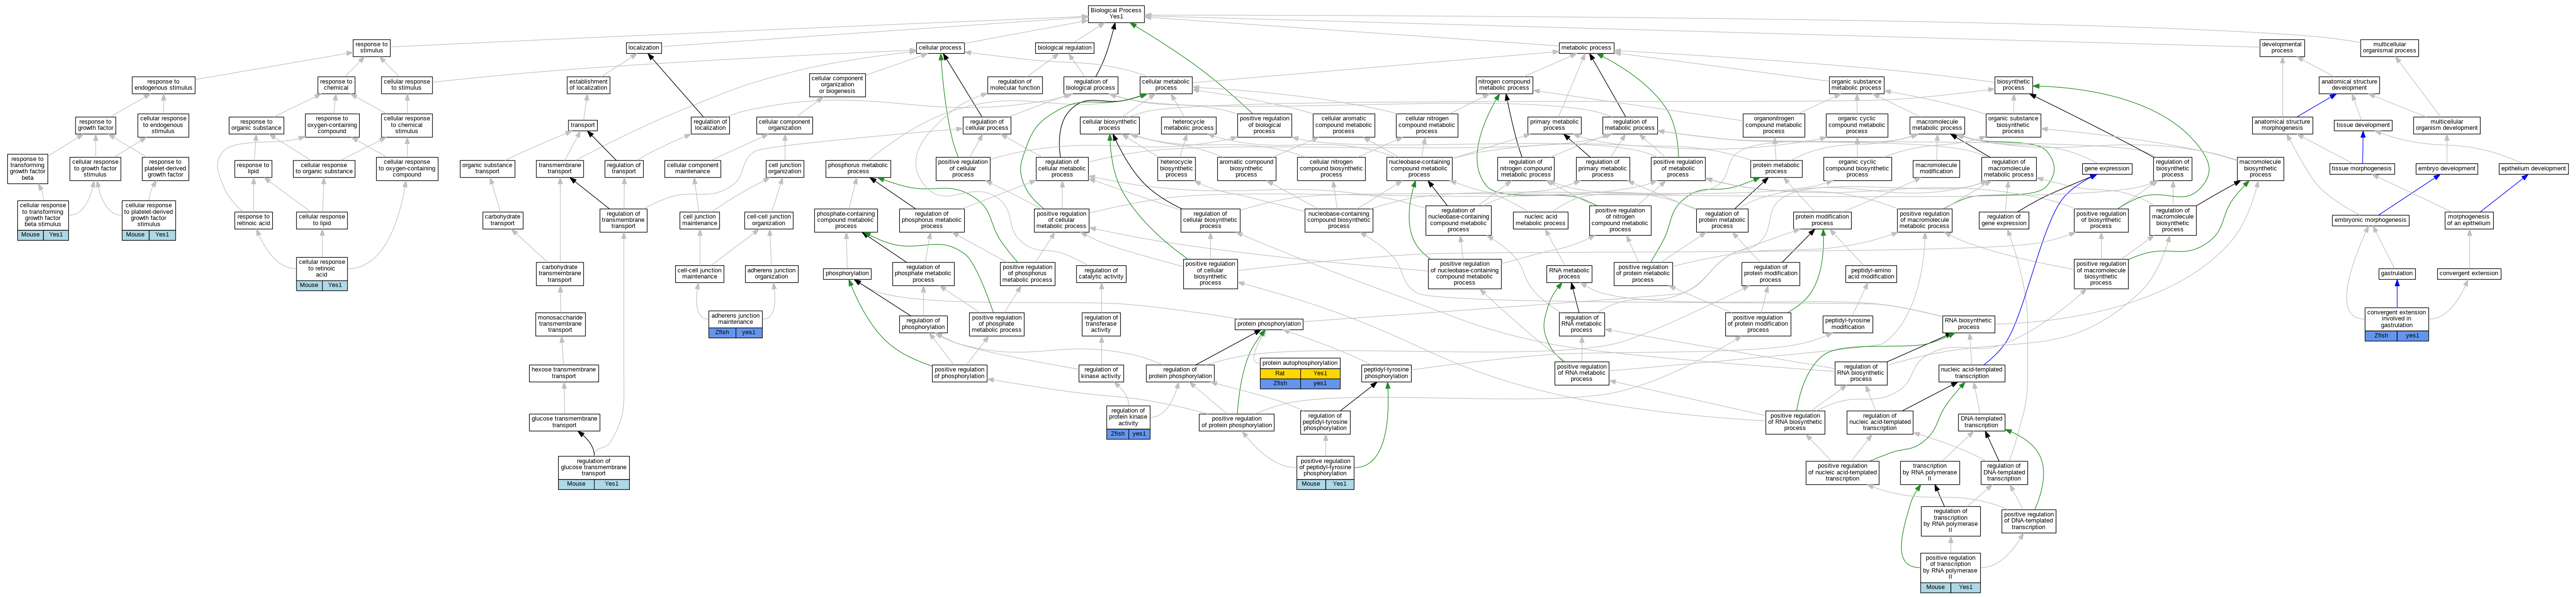Click 'peptidyl-amino acid modification' node
The width and height of the screenshot is (2576, 598).
tap(1871, 273)
